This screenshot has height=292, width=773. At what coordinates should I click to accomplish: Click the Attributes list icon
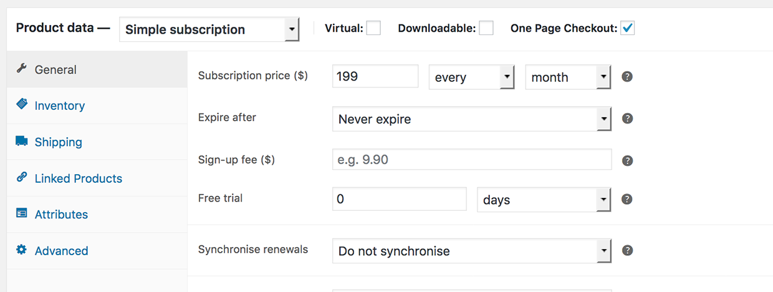pos(22,213)
